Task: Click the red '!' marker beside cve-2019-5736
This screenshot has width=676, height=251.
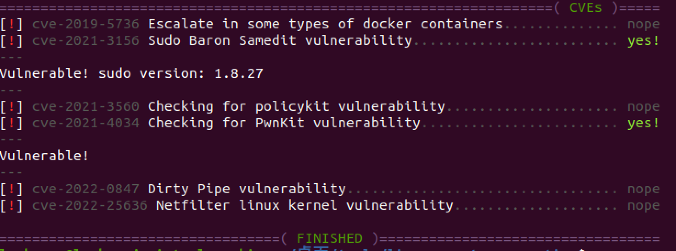Action: point(11,24)
